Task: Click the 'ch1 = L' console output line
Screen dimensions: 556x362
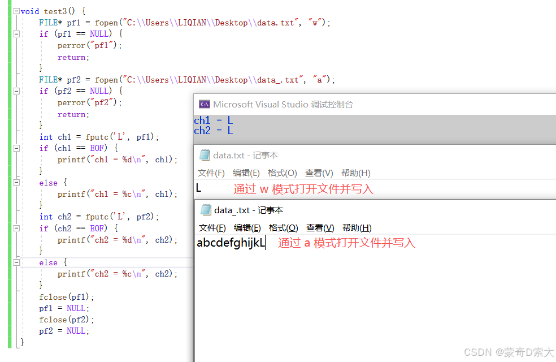Action: click(214, 120)
